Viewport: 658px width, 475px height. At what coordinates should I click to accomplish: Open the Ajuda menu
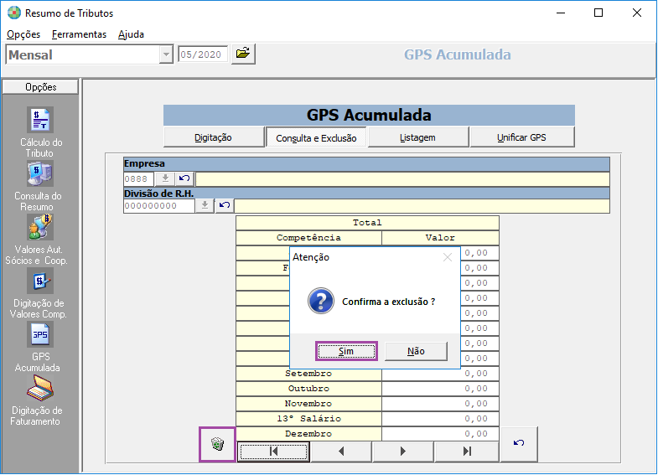tap(131, 34)
